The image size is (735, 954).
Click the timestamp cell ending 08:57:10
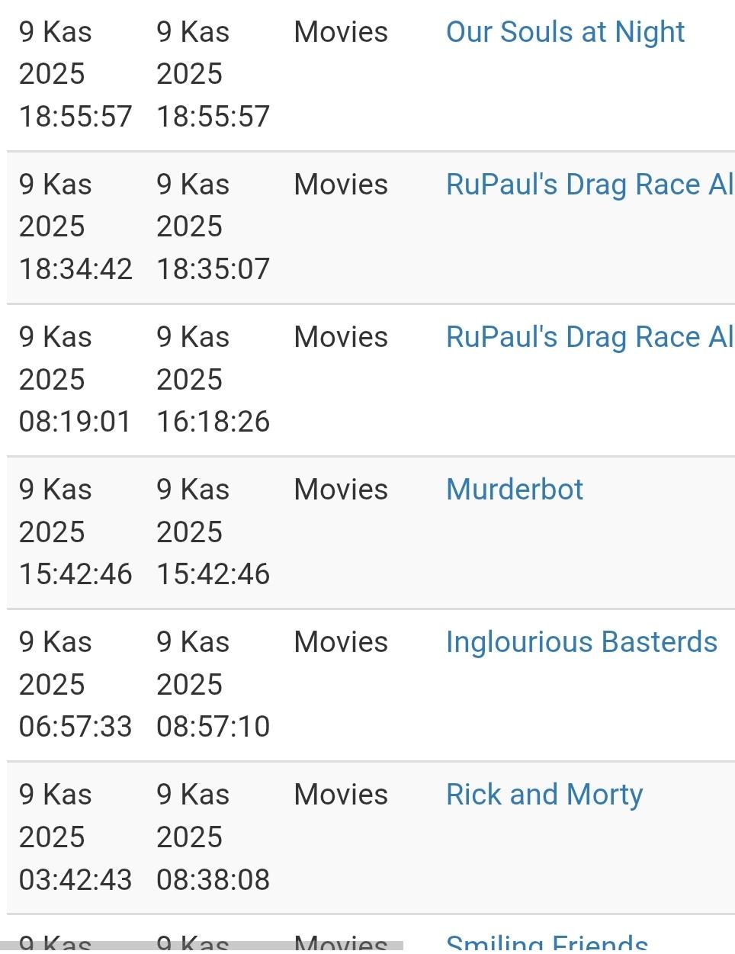(213, 684)
